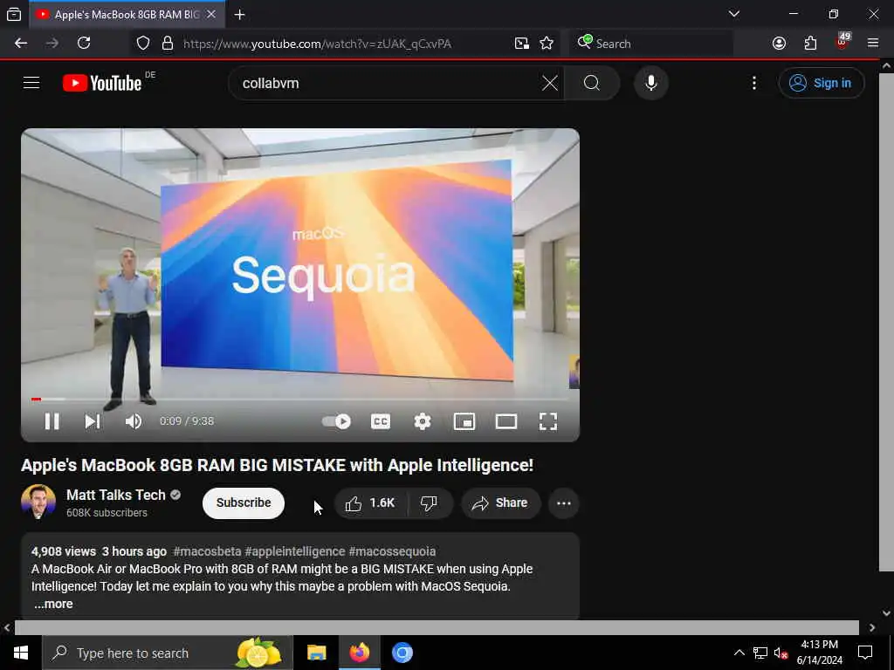Skip to next video
Image resolution: width=894 pixels, height=670 pixels.
point(93,421)
